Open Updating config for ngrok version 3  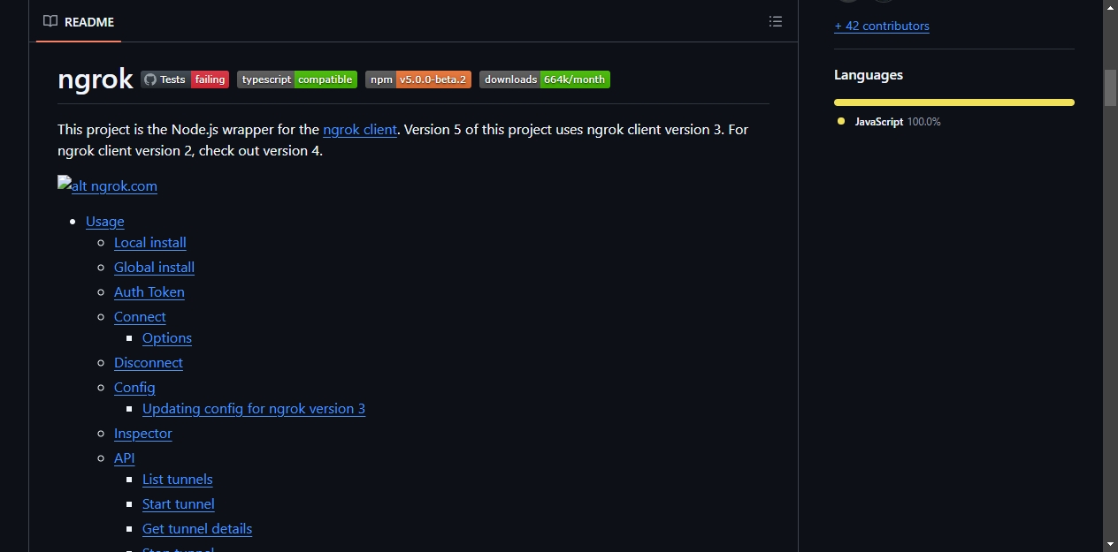coord(254,408)
